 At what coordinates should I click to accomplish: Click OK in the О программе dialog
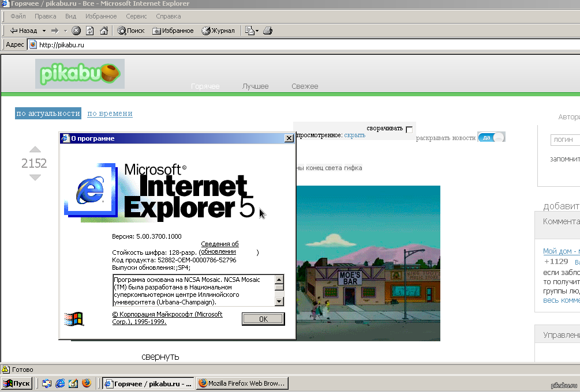(263, 319)
